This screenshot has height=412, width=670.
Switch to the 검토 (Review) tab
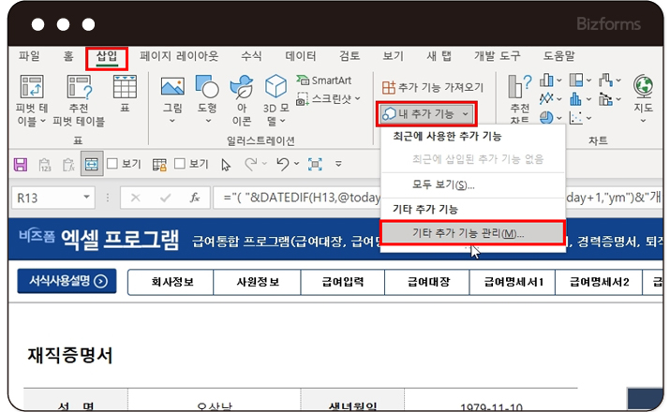[350, 56]
